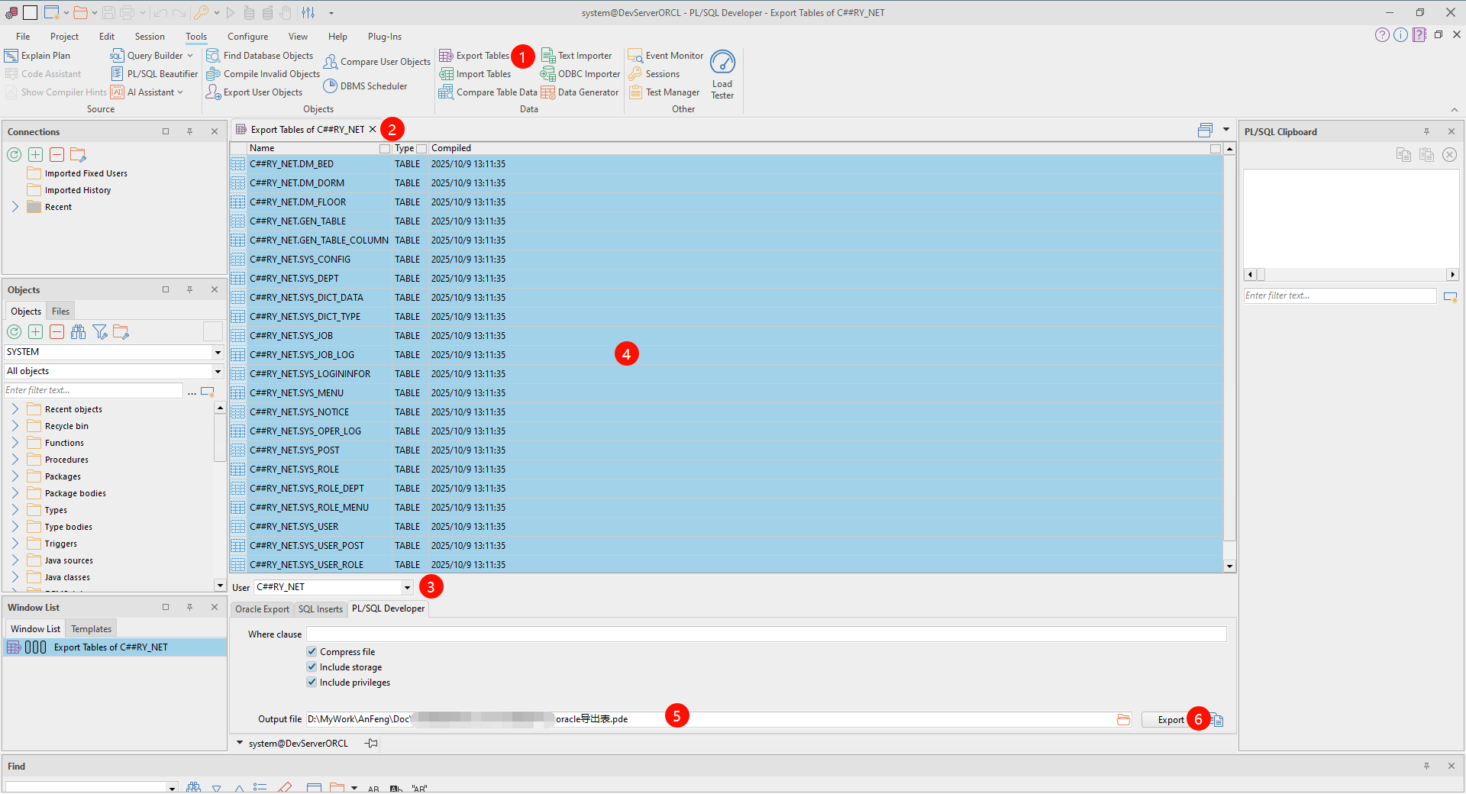Toggle the Compiled column header checkbox

point(1216,149)
